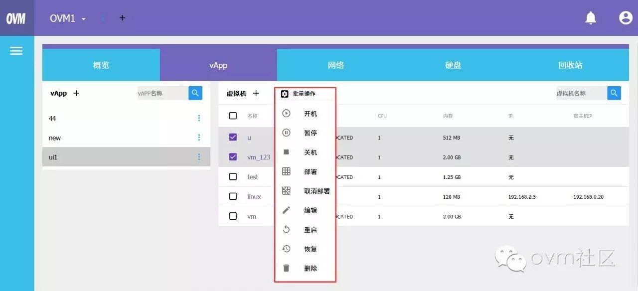This screenshot has width=638, height=291.
Task: Click the 暂停 pause icon
Action: (286, 133)
